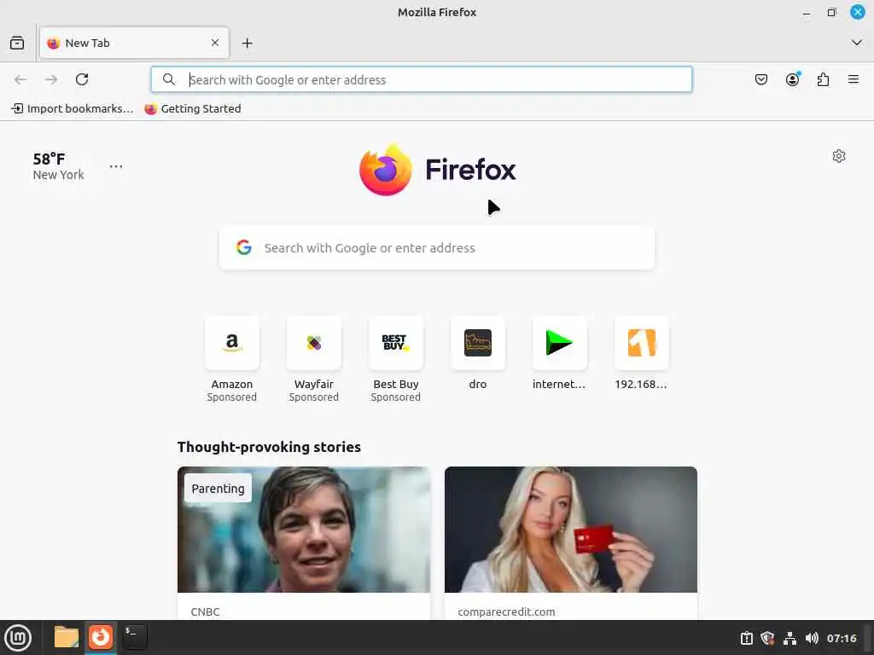
Task: Open the Firefox account icon
Action: [x=793, y=79]
